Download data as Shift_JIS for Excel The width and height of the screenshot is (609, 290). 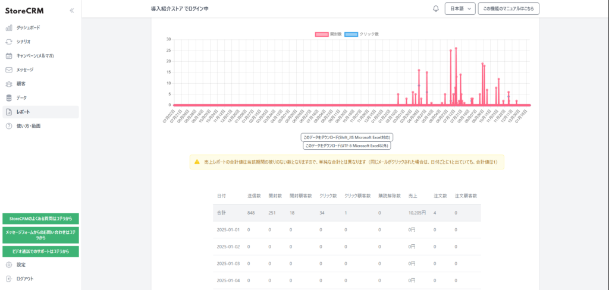[347, 137]
